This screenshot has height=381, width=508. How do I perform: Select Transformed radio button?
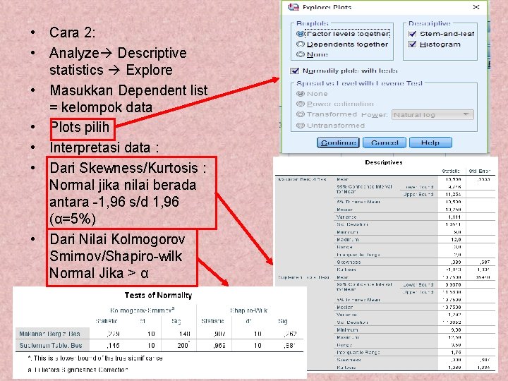(x=301, y=114)
